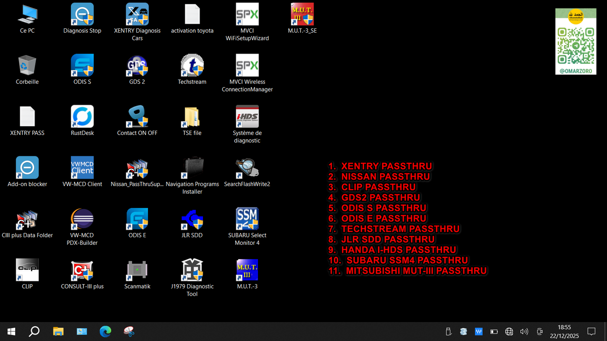Screen dimensions: 607x341
Task: Click the @OMARZORO QR code image
Action: 576,42
